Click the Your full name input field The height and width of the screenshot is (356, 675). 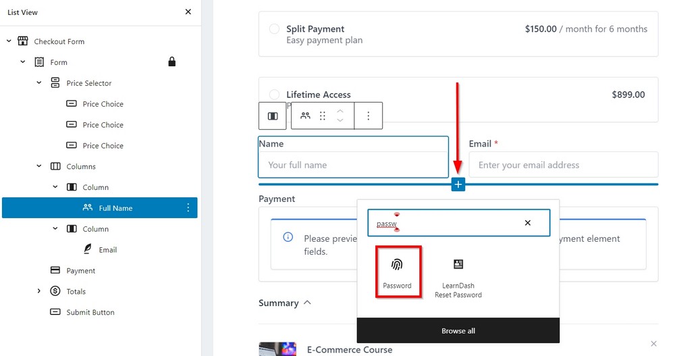[353, 165]
